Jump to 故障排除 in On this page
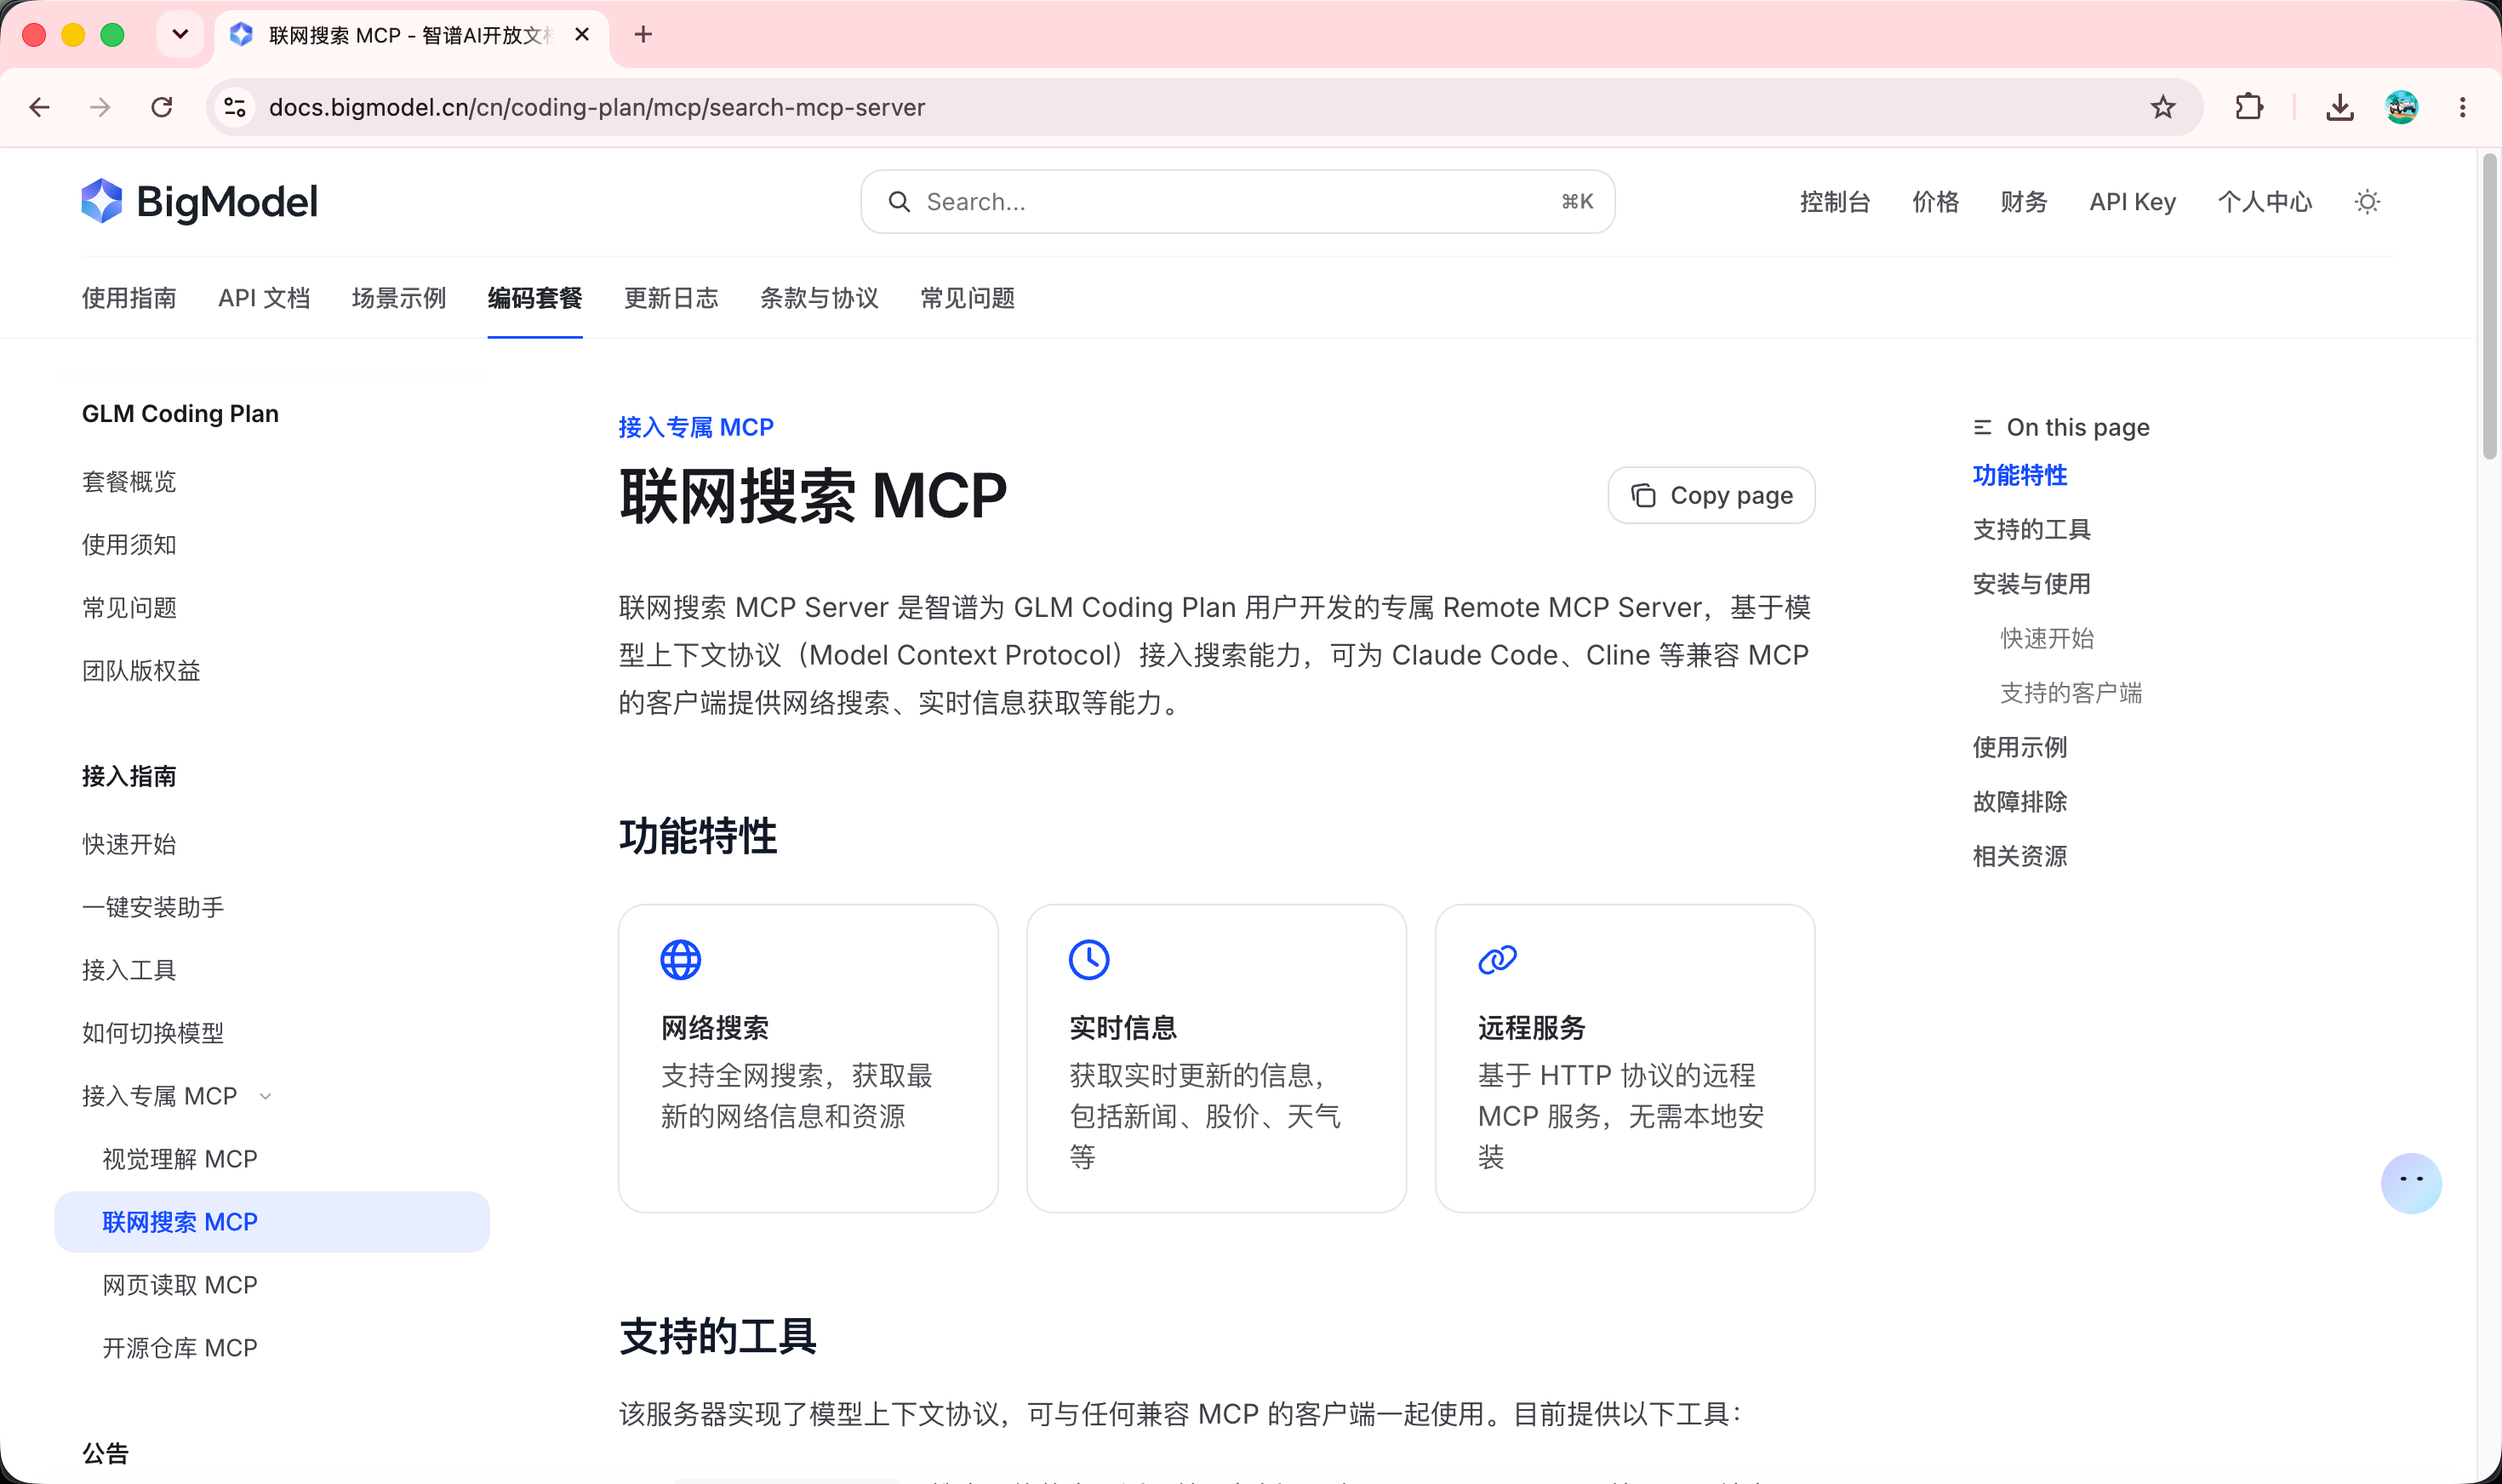This screenshot has height=1484, width=2502. point(2020,802)
